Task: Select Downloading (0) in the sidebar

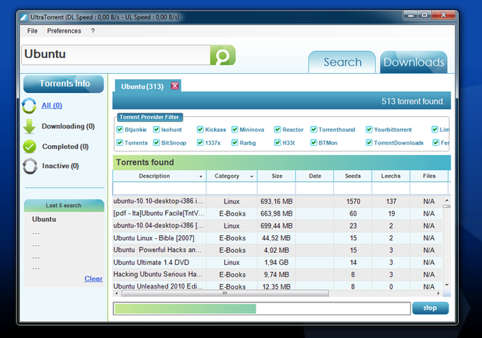Action: (68, 126)
